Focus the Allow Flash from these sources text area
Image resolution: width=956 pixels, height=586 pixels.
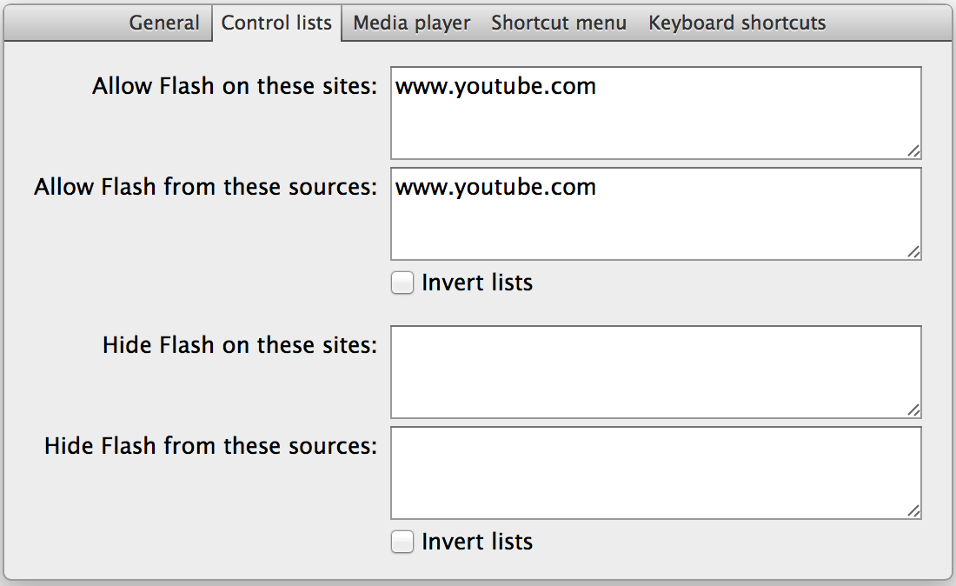point(655,214)
